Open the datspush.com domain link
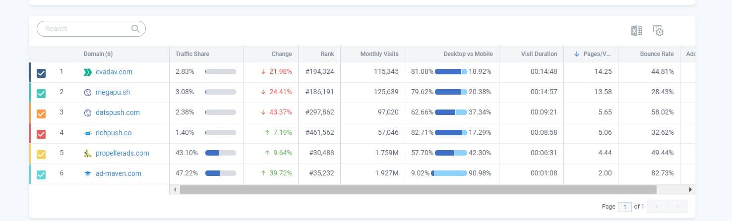The height and width of the screenshot is (221, 732). point(118,112)
